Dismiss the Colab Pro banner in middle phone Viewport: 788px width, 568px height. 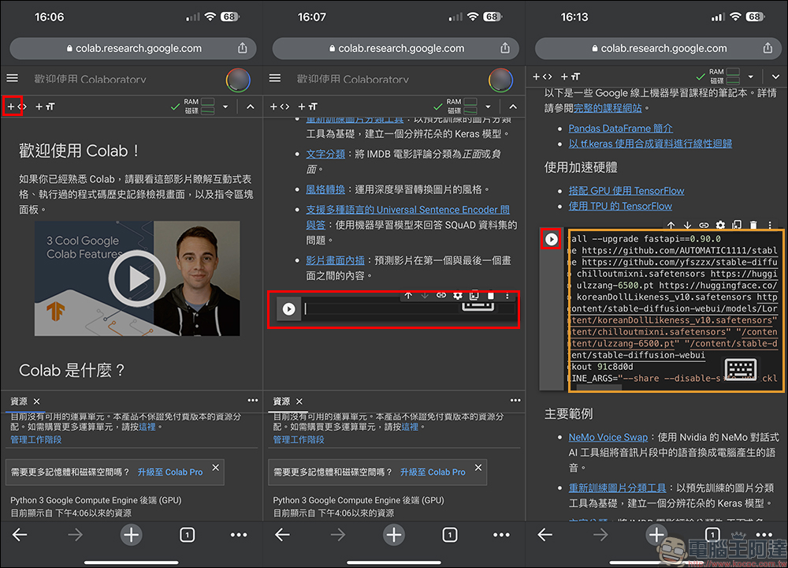[x=478, y=468]
